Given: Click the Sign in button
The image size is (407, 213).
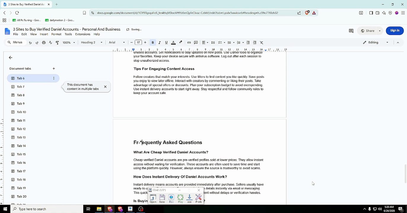Looking at the screenshot, I should tap(395, 30).
